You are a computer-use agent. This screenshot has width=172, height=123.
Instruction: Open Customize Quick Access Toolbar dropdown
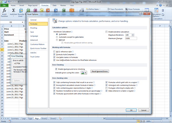pyautogui.click(x=18, y=2)
